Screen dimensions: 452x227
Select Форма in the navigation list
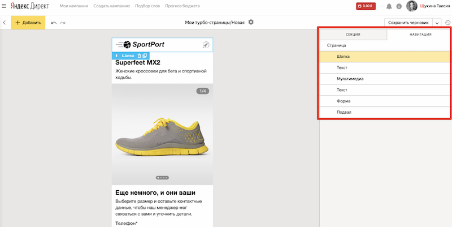344,101
